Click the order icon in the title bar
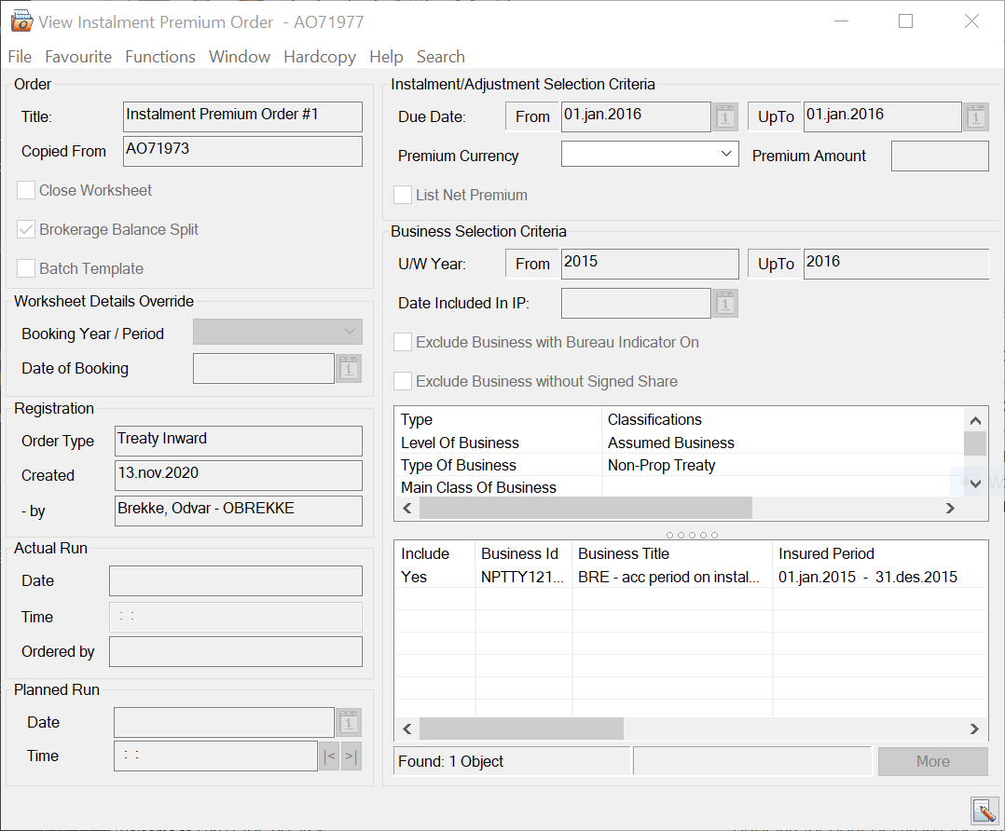 21,20
